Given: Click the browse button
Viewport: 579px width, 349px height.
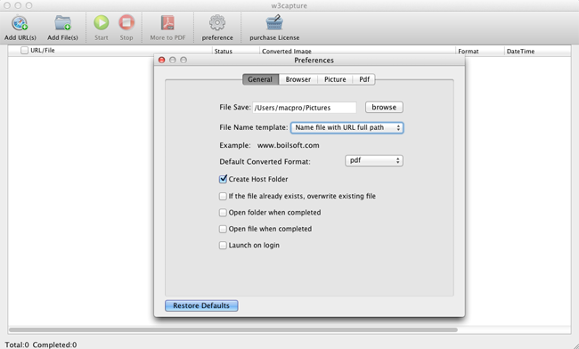Looking at the screenshot, I should 384,108.
